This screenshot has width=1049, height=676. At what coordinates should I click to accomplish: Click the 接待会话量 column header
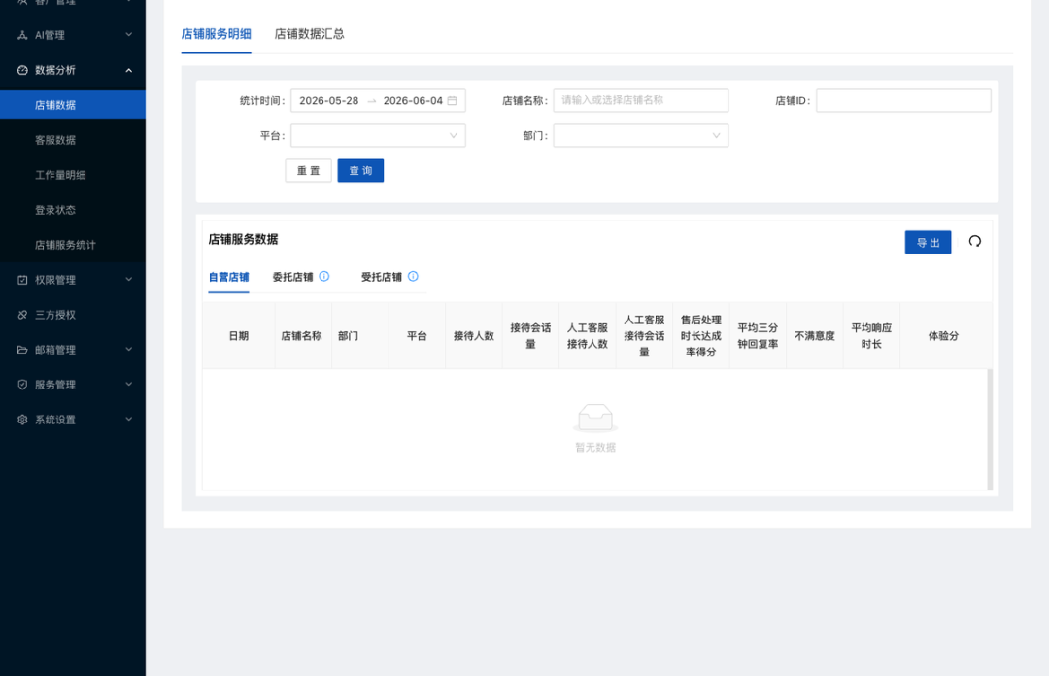tap(530, 336)
